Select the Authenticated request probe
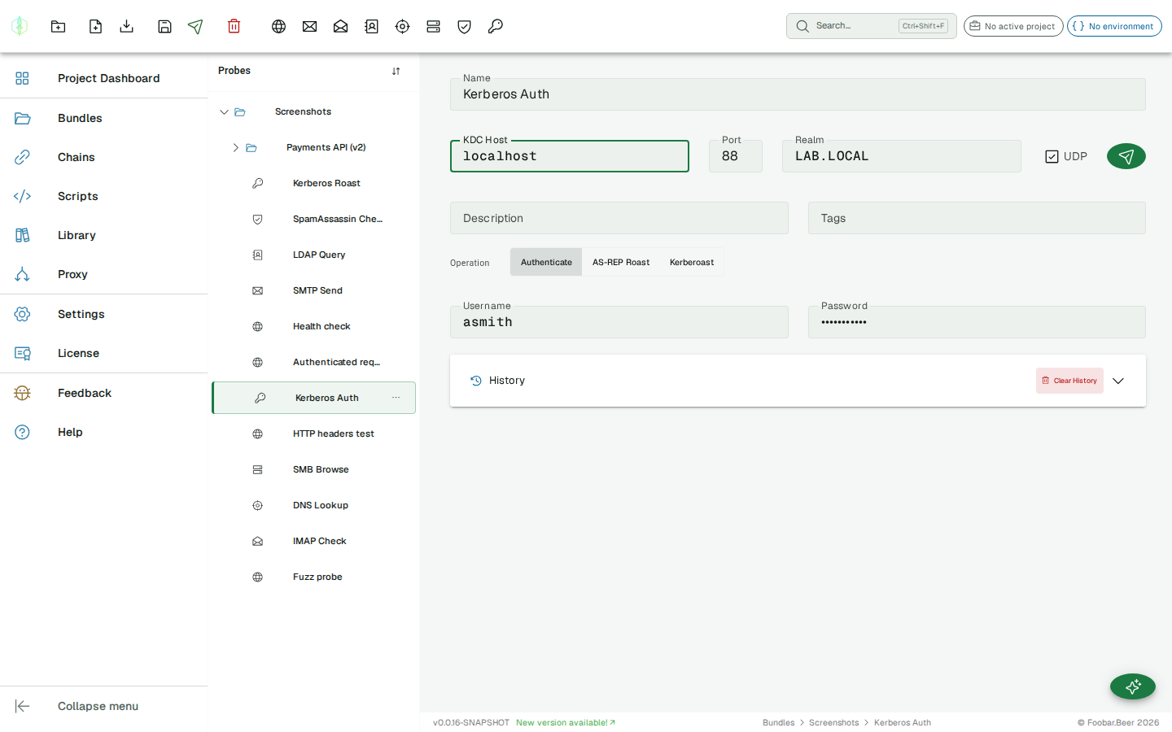1172x732 pixels. pyautogui.click(x=313, y=362)
